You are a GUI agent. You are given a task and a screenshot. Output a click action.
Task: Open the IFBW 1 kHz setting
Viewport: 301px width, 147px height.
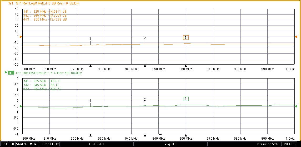96,144
